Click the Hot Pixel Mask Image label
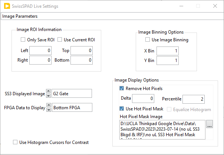Viewport: 224px width, 155px height. (x=141, y=117)
